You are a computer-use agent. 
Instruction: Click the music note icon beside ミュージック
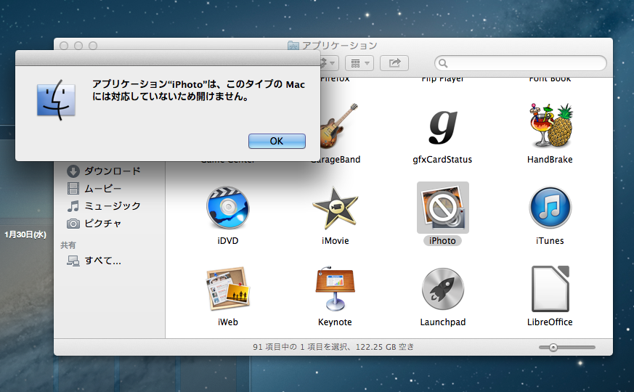pos(73,206)
